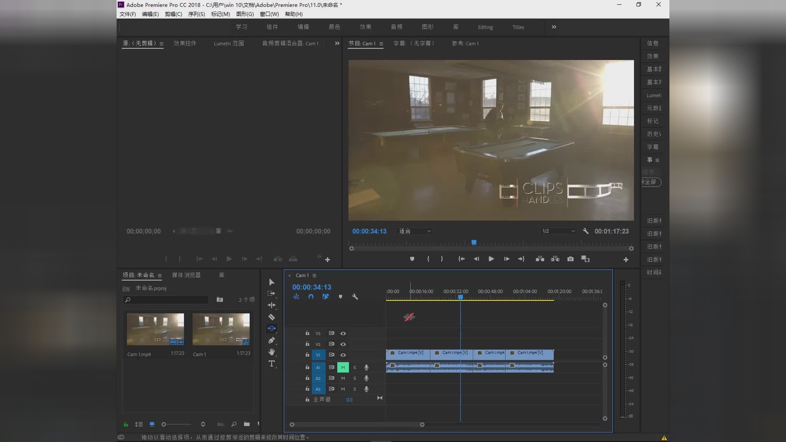Screen dimensions: 786x442
Task: Add marker in timeline panel
Action: pos(340,297)
